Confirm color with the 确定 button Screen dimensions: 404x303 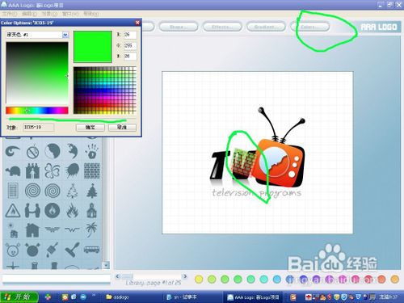[x=90, y=127]
